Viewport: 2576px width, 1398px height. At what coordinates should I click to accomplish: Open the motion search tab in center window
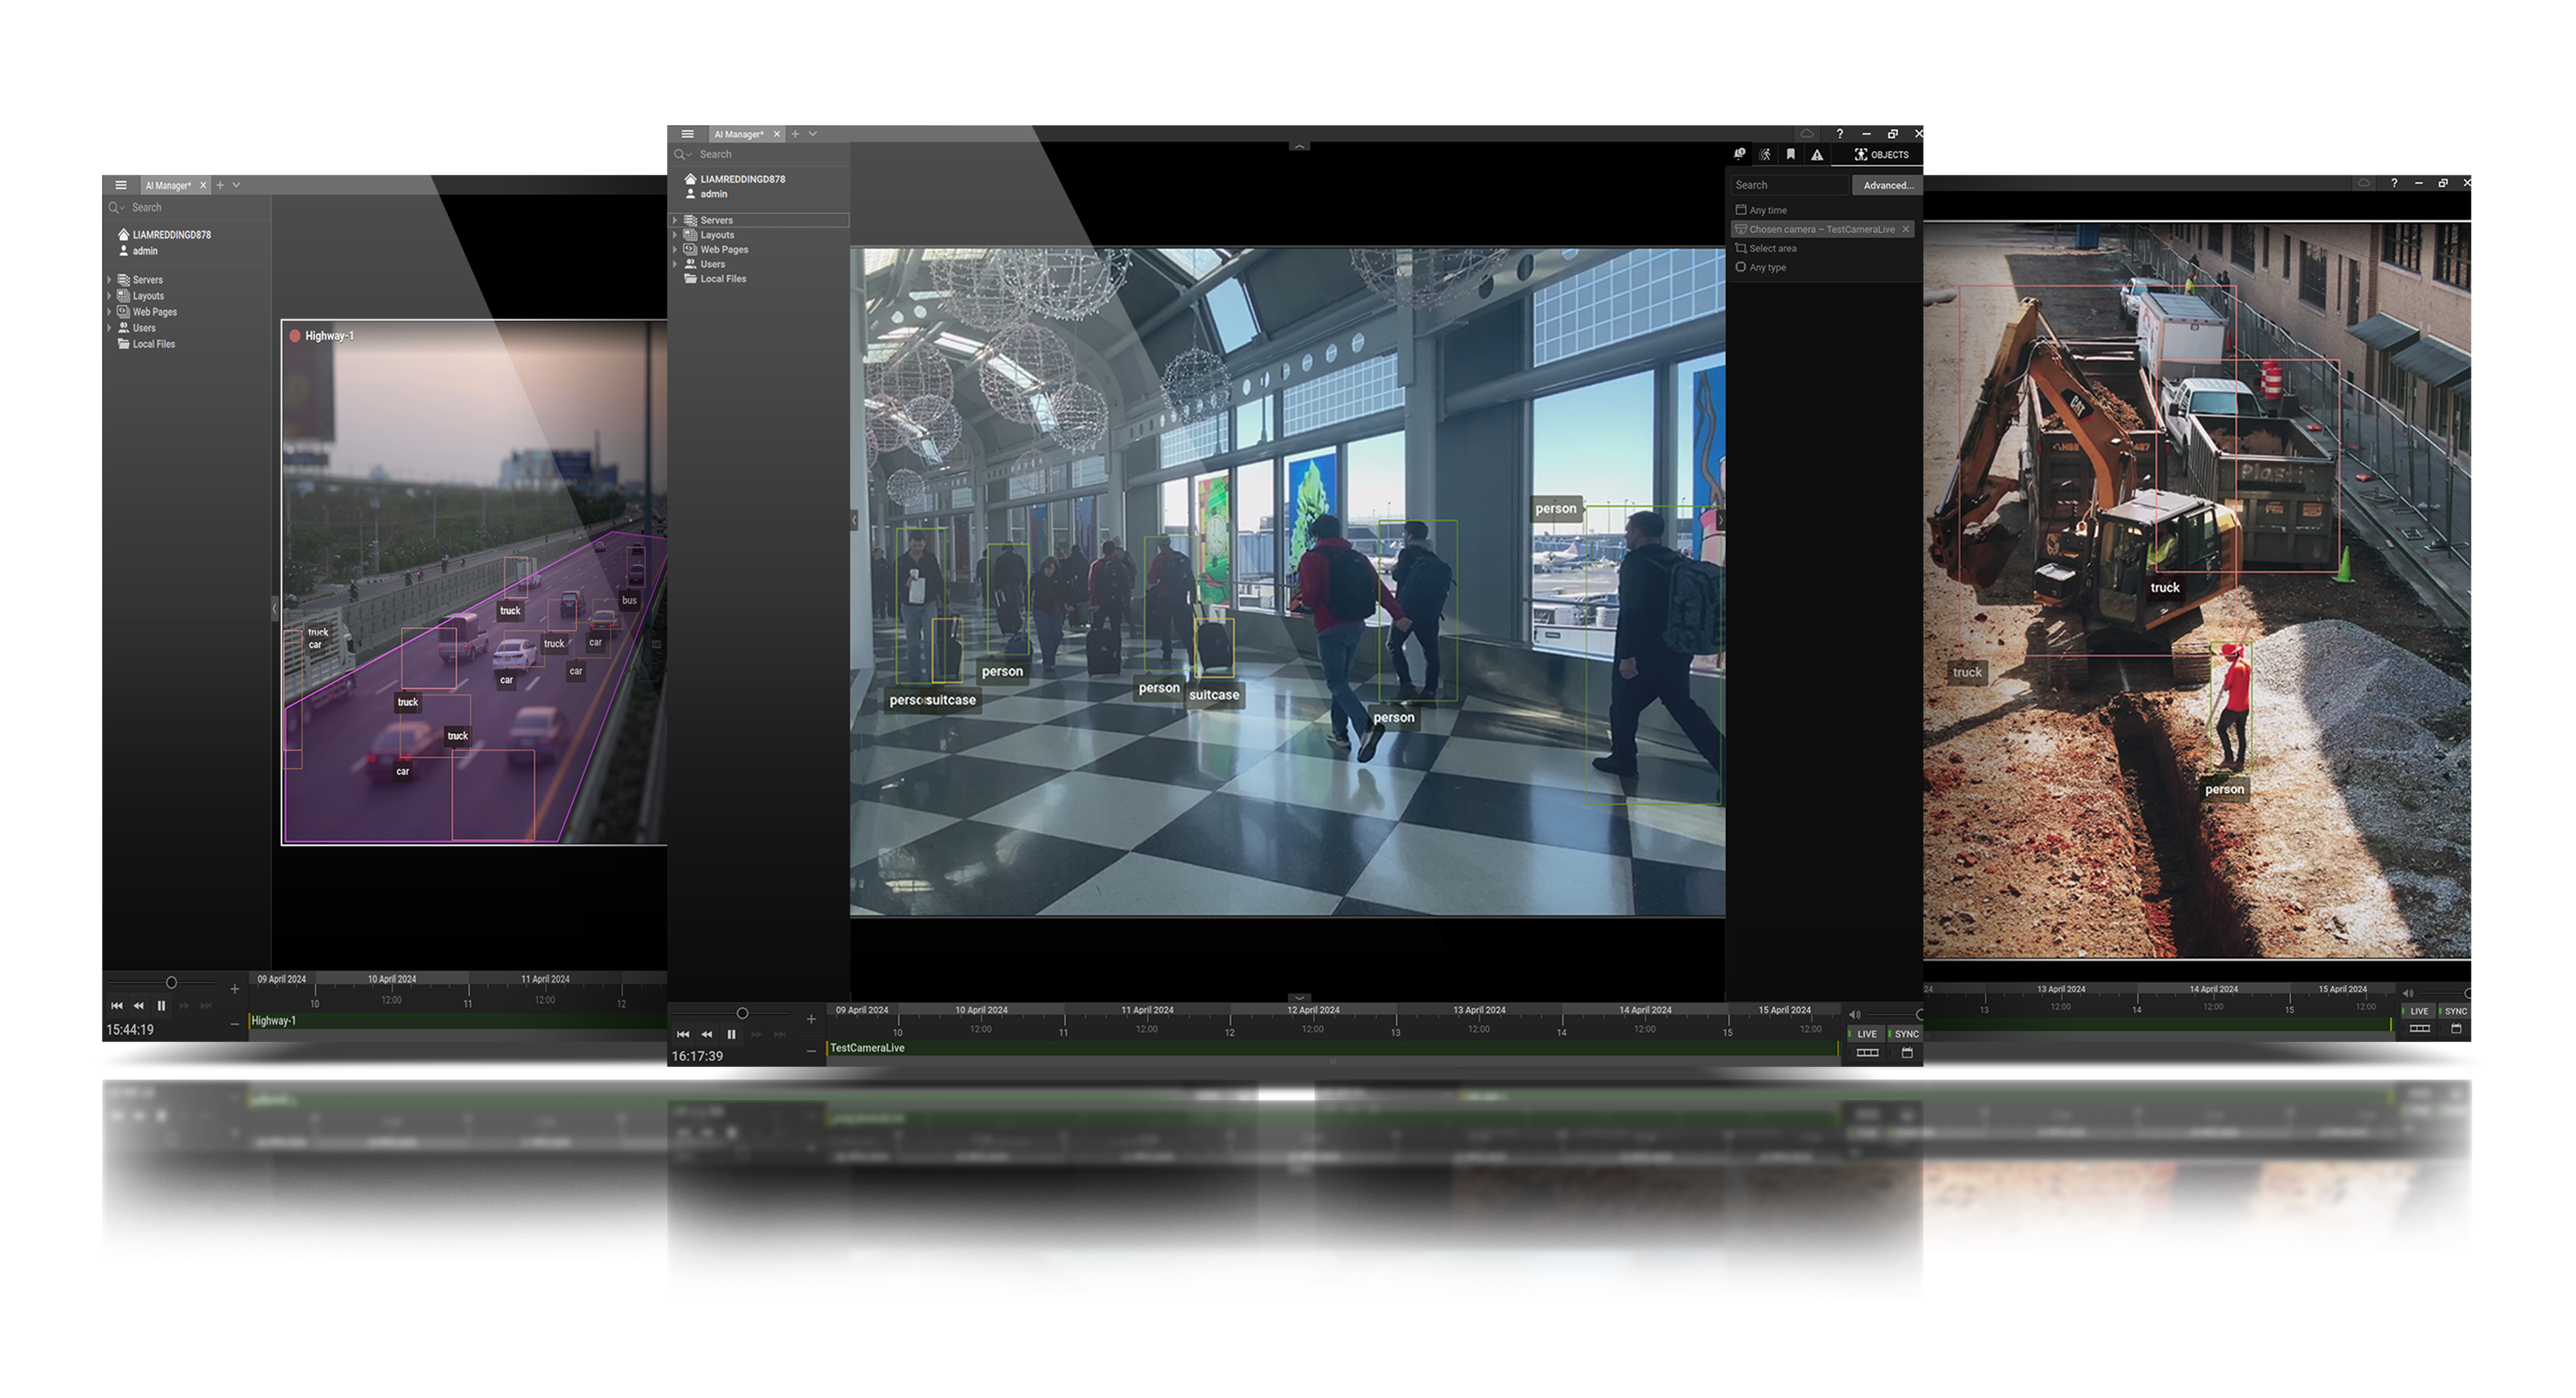pyautogui.click(x=1765, y=154)
